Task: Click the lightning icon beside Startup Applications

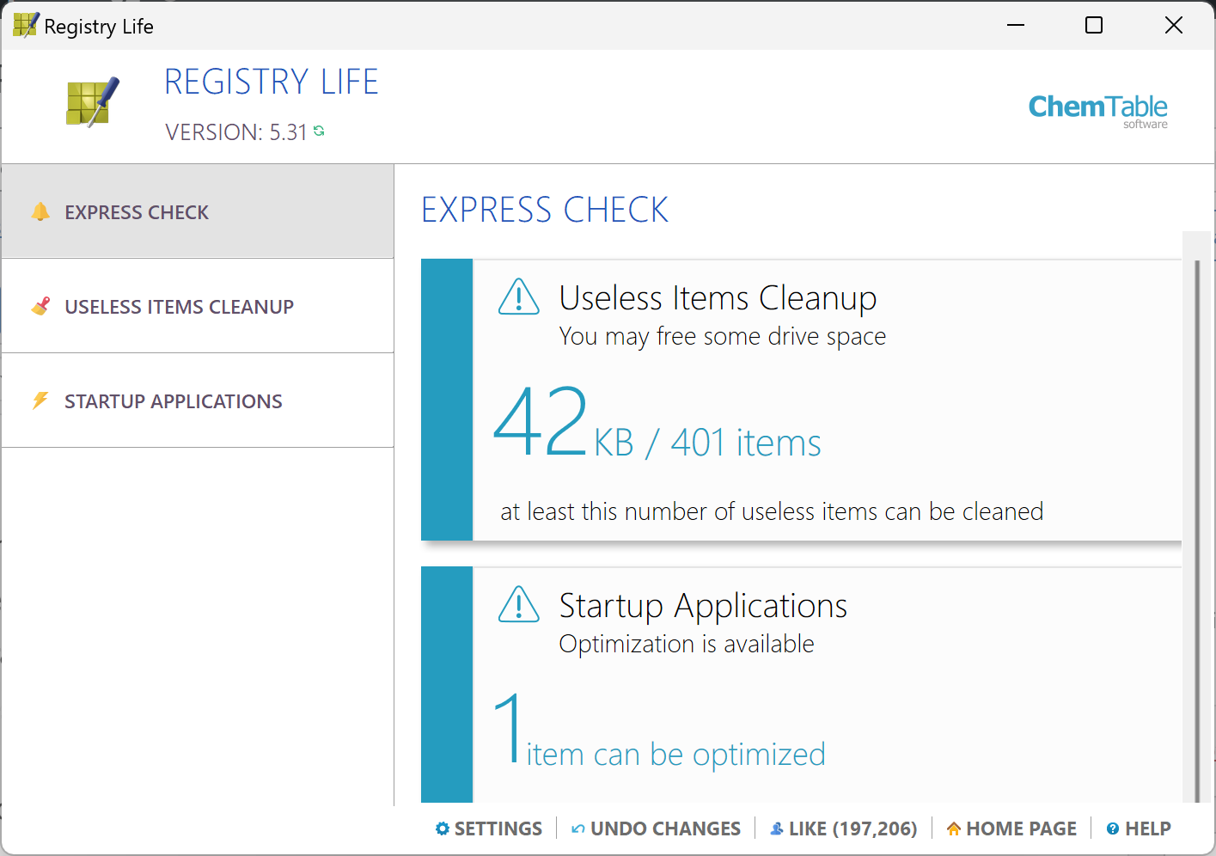Action: (40, 400)
